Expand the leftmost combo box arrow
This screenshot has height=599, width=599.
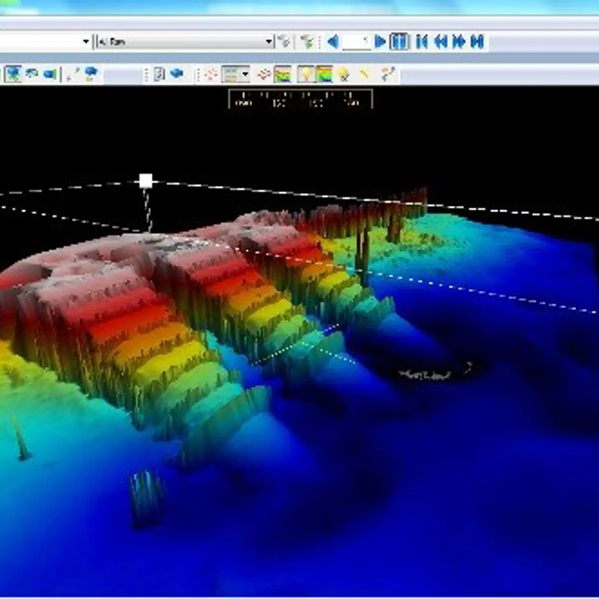(86, 41)
